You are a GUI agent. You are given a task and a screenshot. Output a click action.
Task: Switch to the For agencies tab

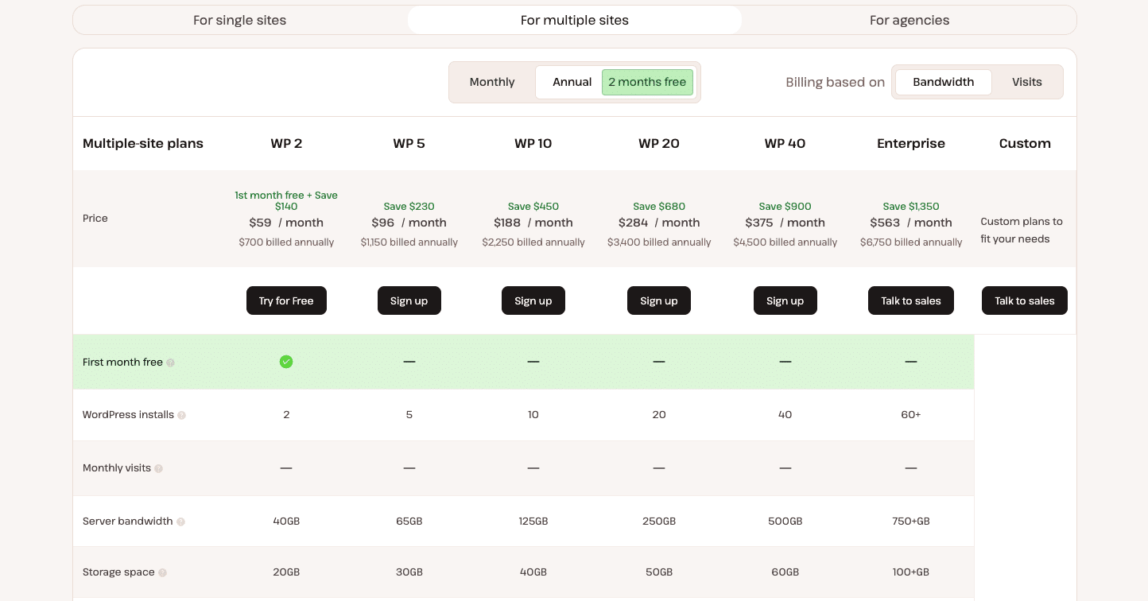pyautogui.click(x=909, y=20)
